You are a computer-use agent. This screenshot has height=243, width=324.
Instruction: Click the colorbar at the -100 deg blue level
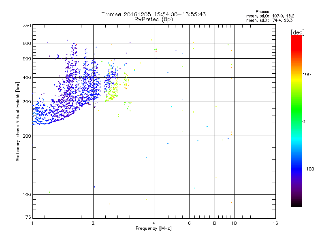click(x=296, y=169)
